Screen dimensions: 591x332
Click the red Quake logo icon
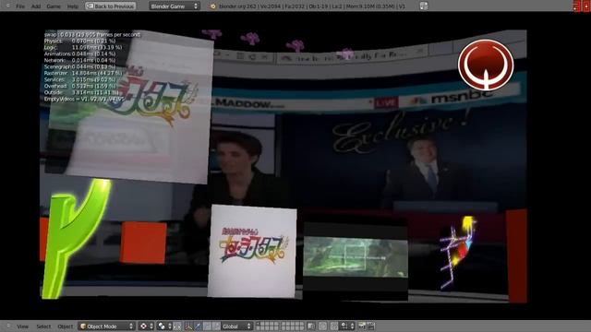click(486, 65)
